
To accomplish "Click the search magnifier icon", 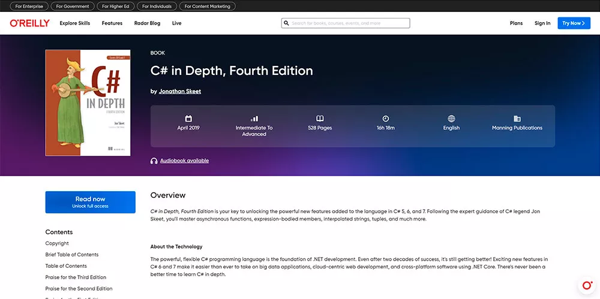I will pos(286,23).
